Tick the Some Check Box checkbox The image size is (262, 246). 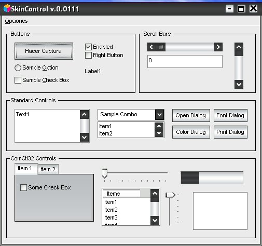tap(23, 187)
